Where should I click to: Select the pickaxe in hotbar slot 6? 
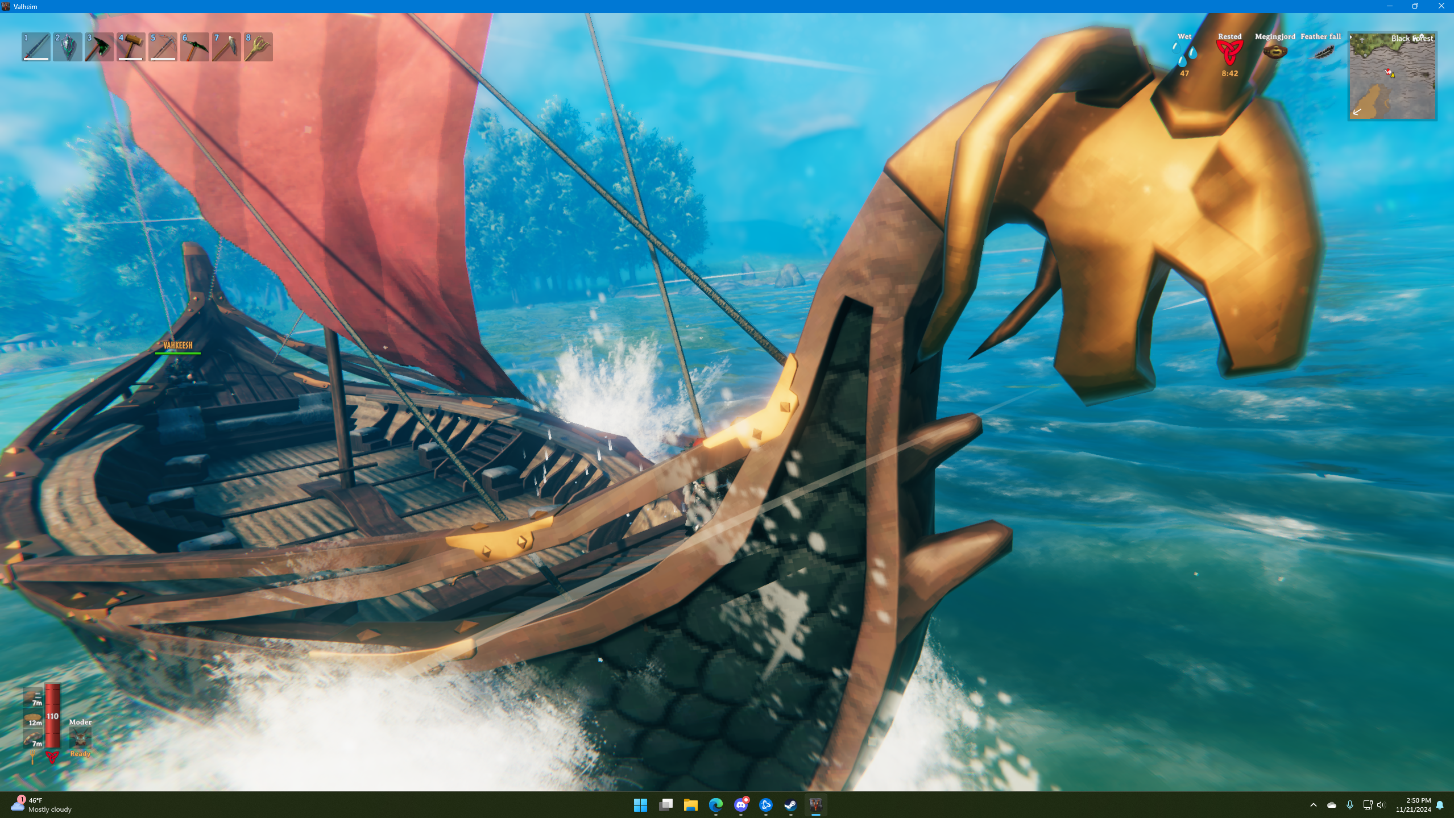pos(195,47)
